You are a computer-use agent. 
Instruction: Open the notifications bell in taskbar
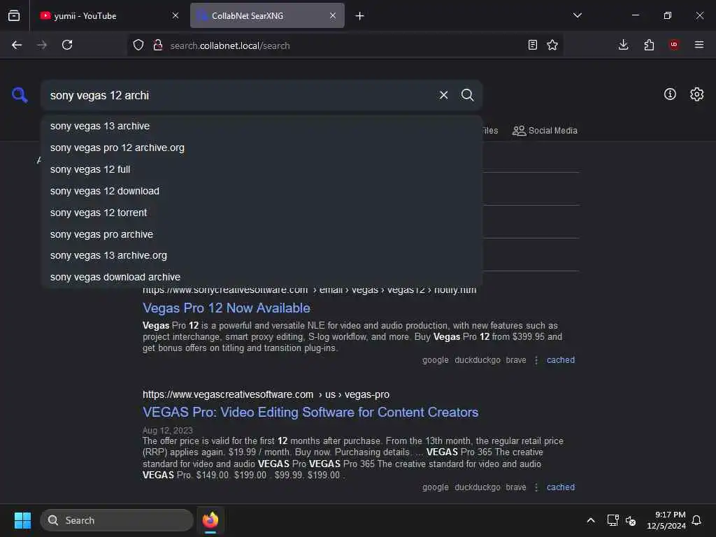(696, 520)
